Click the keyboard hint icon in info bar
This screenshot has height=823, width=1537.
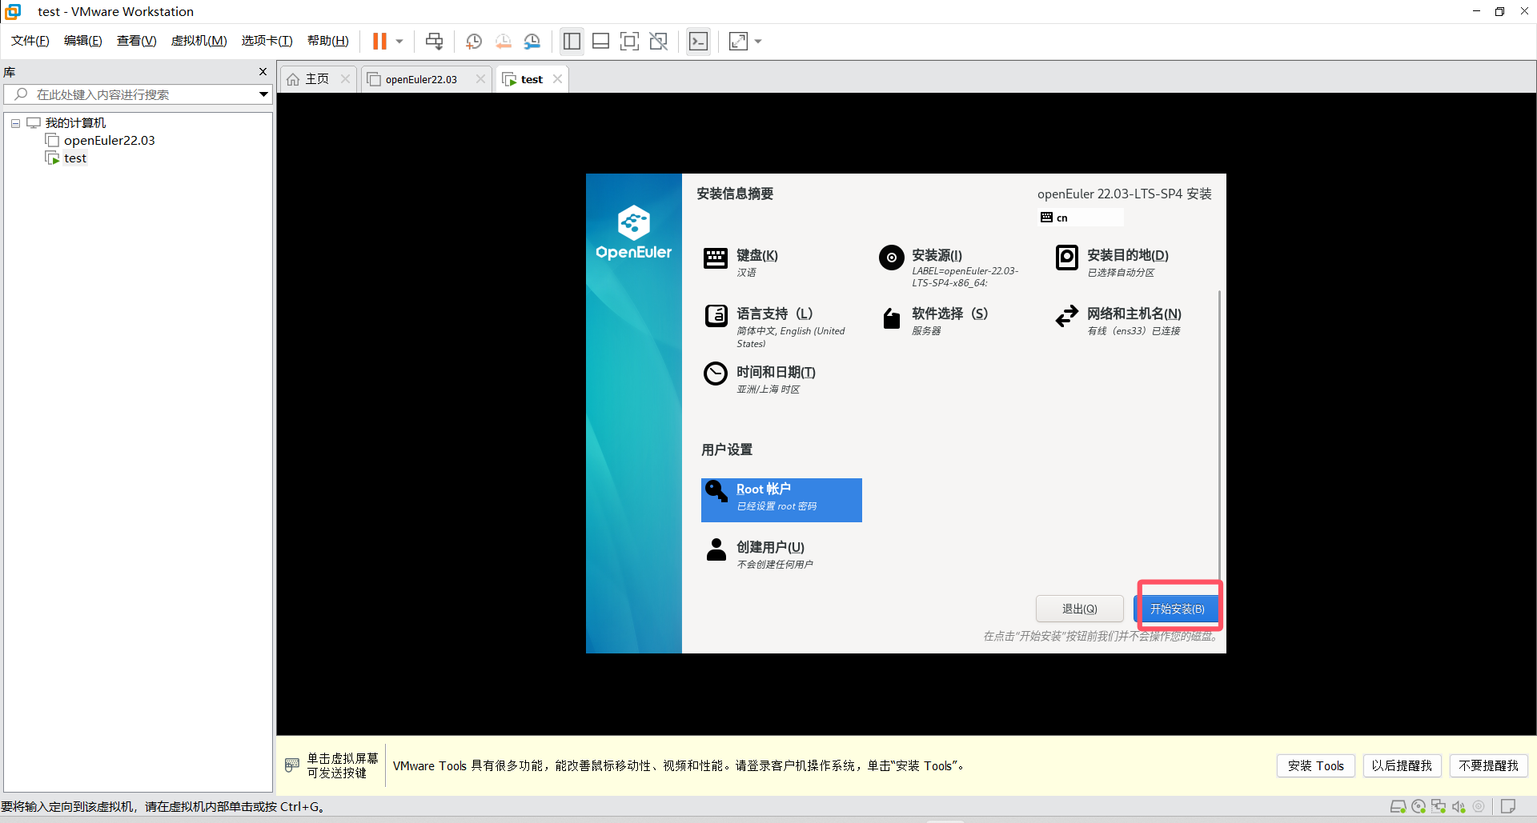[292, 765]
